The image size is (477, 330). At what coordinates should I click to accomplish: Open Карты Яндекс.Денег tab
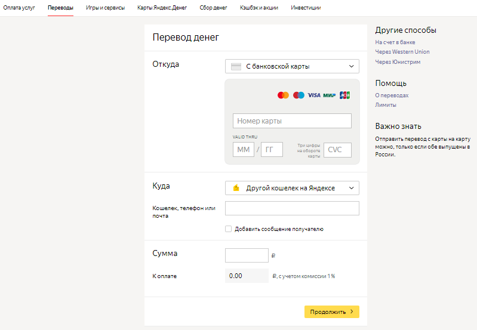162,8
